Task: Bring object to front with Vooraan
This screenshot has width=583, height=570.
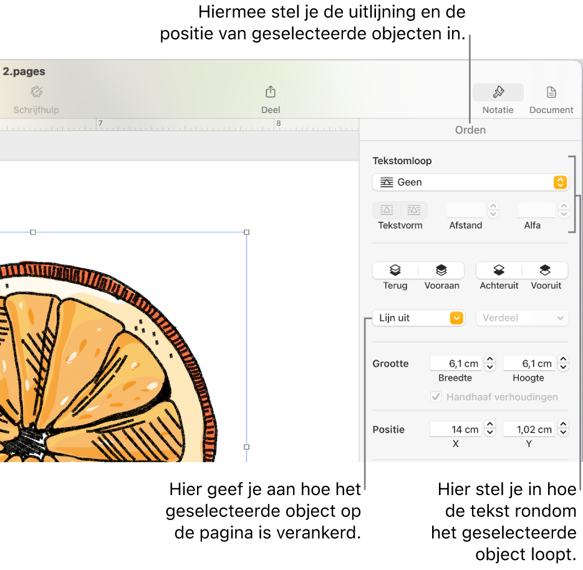Action: [x=441, y=270]
